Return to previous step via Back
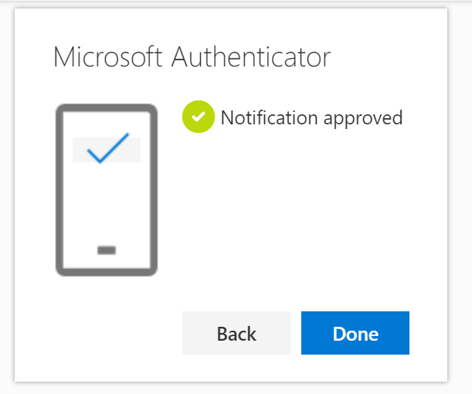Viewport: 472px width, 394px height. [x=236, y=333]
